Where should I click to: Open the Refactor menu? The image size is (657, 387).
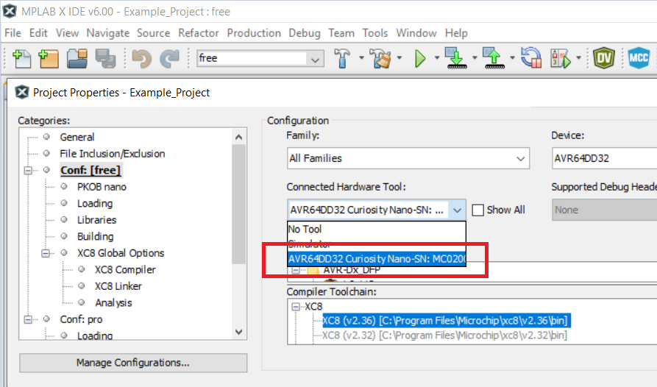point(198,33)
